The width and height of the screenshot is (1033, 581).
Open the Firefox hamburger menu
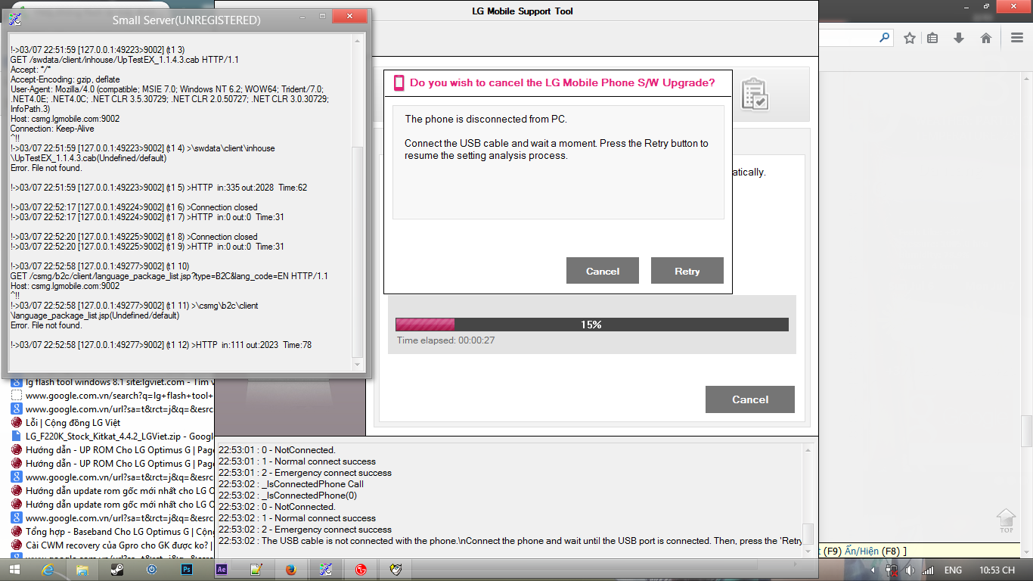pyautogui.click(x=1017, y=38)
